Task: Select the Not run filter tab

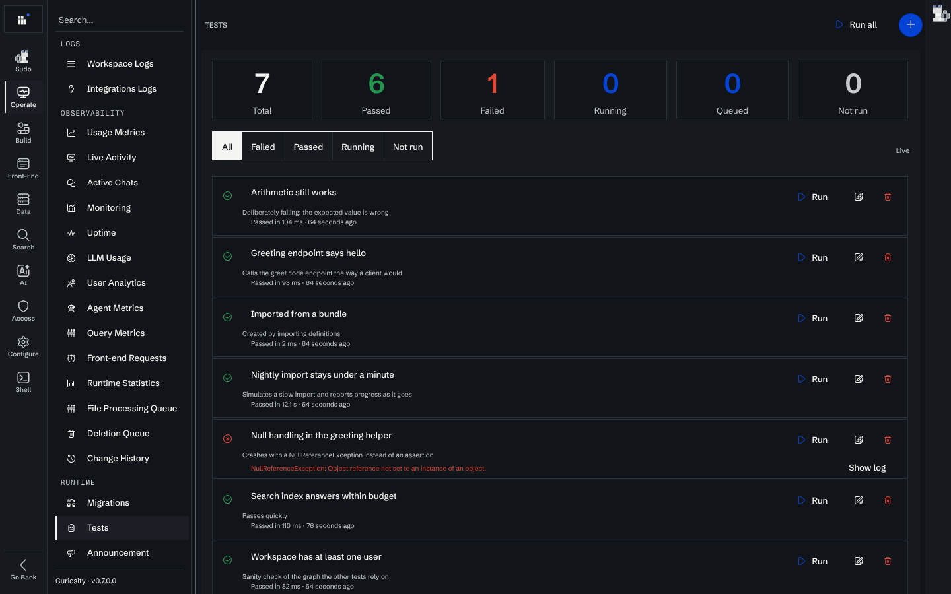Action: point(407,147)
